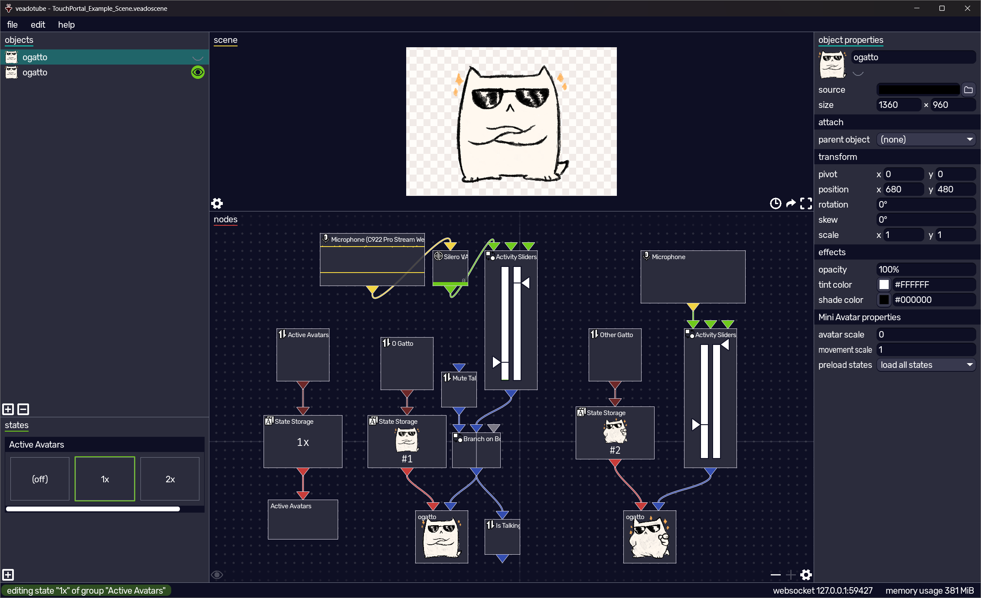The height and width of the screenshot is (598, 981).
Task: Click the scene clock history icon
Action: click(x=776, y=203)
